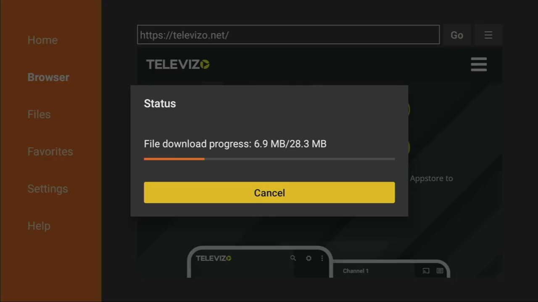
Task: Open Settings from the sidebar
Action: [x=47, y=189]
